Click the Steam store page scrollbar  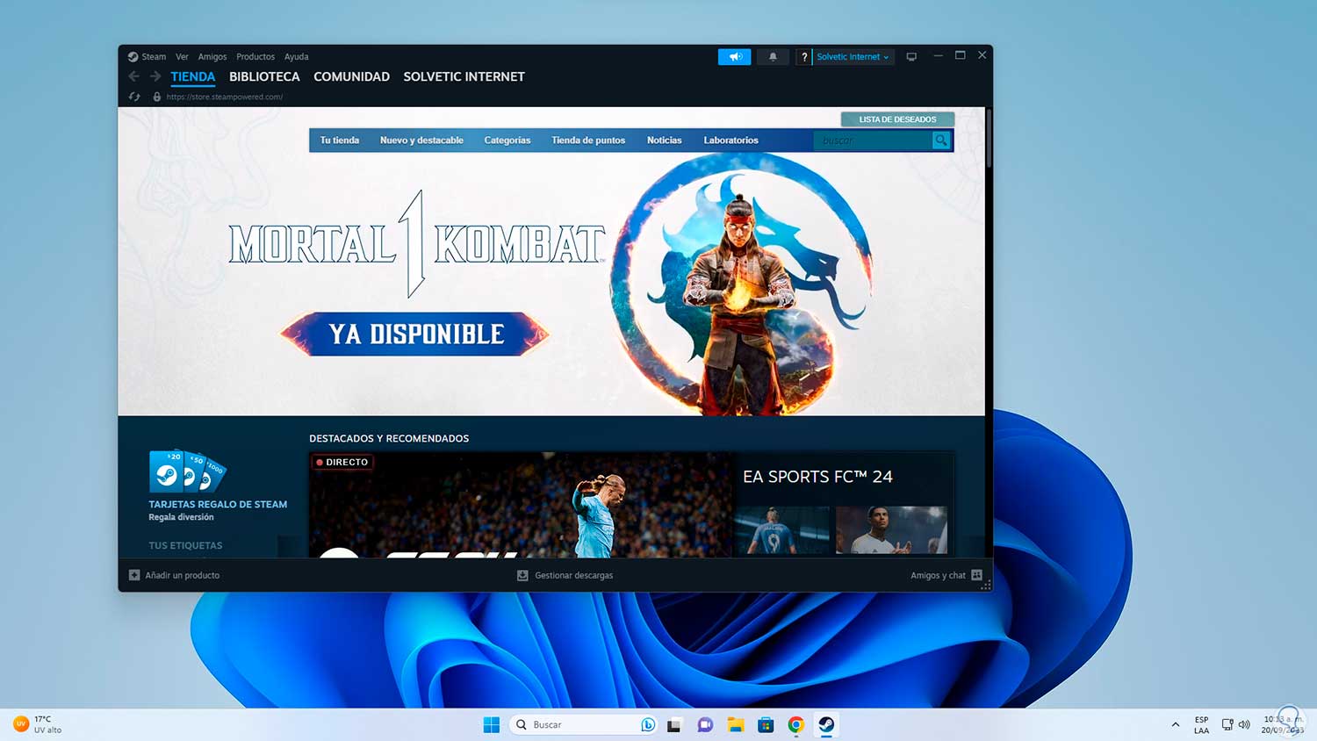[989, 139]
